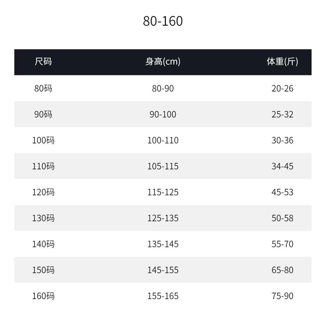The height and width of the screenshot is (322, 325).
Task: Click the 130码 size cell
Action: (43, 218)
